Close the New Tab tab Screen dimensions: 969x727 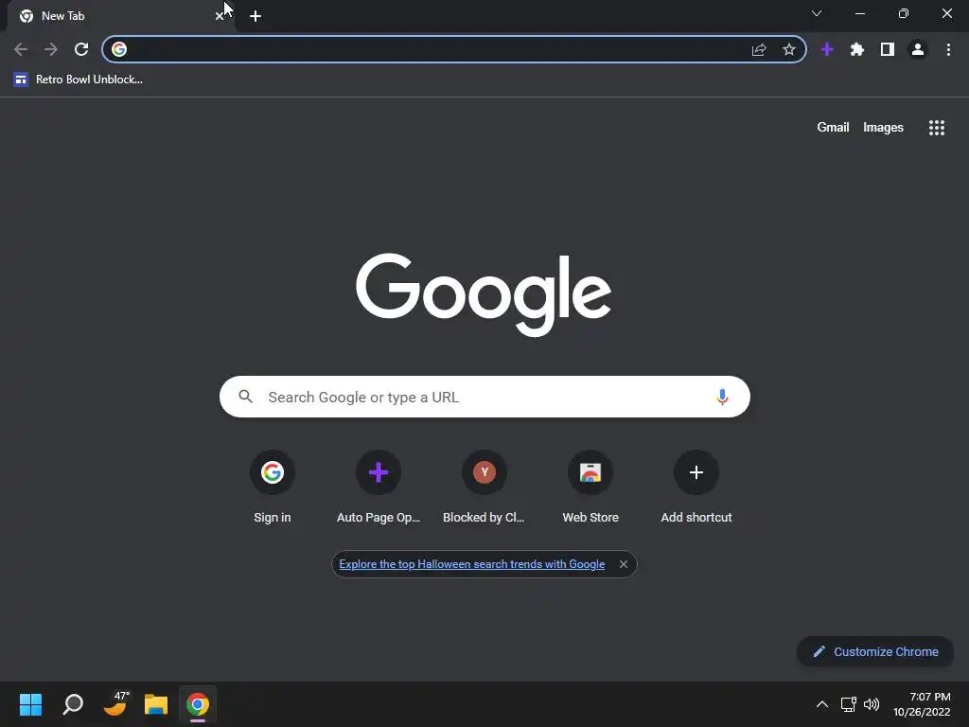[x=220, y=16]
